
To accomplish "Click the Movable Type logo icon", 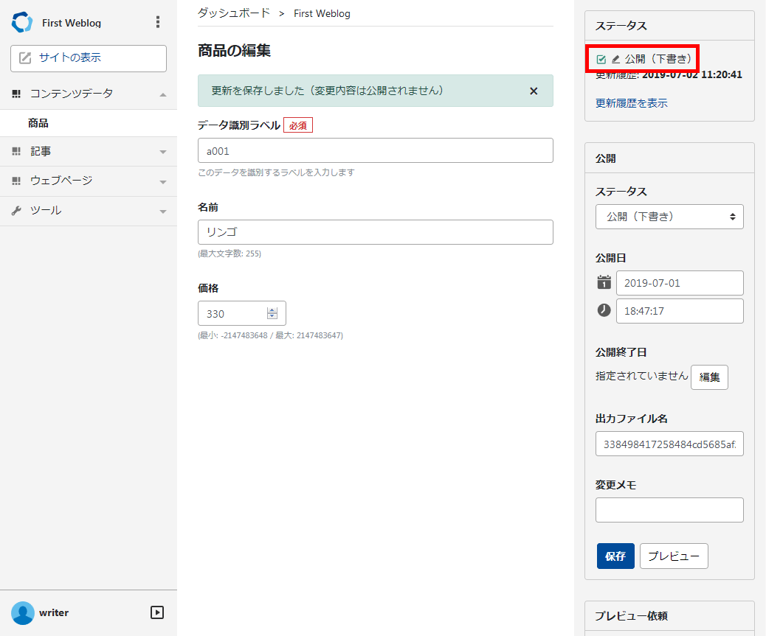I will (x=22, y=22).
